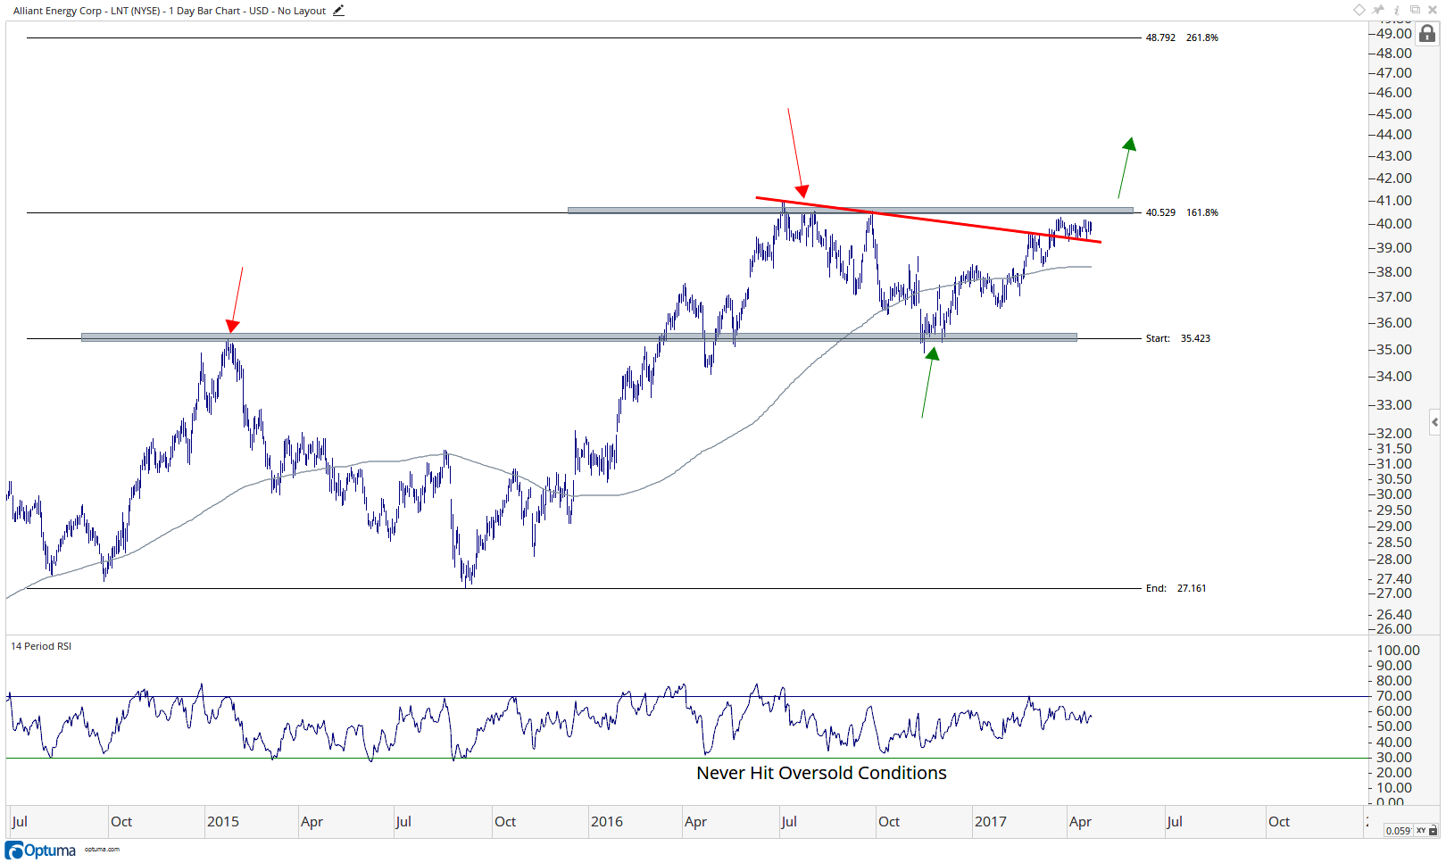
Task: Click the 2016 date label on time axis
Action: click(607, 822)
